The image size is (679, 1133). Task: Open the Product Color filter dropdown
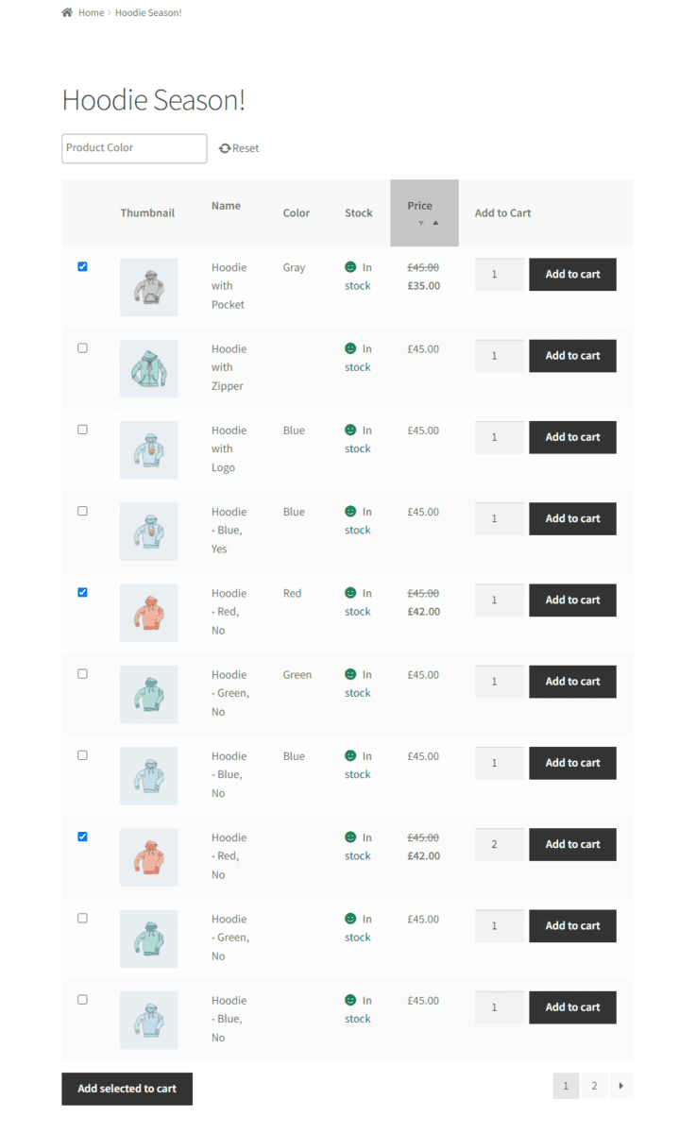click(134, 148)
